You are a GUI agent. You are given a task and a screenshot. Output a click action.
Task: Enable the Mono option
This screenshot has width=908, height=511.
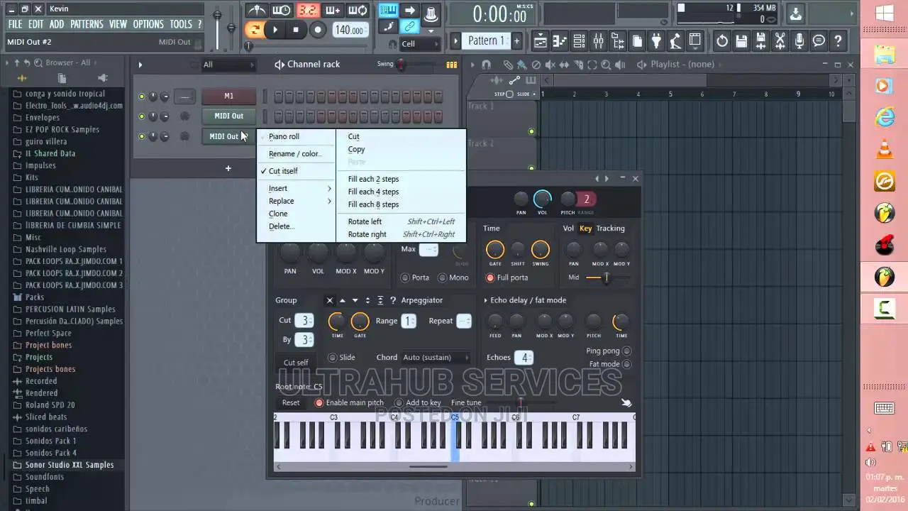[x=443, y=278]
